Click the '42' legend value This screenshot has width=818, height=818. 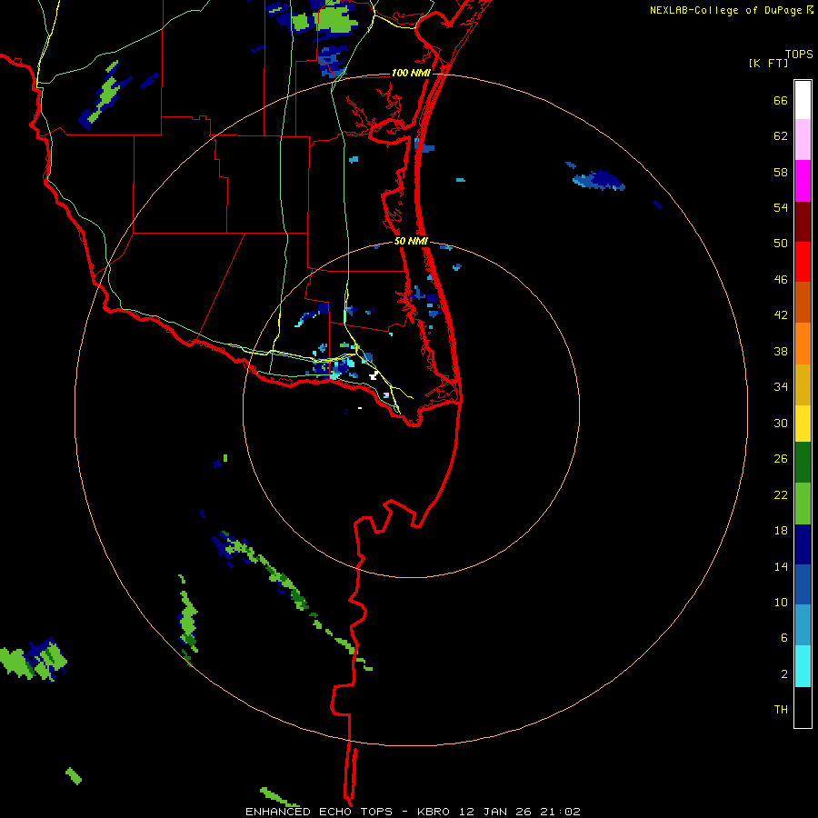[781, 315]
